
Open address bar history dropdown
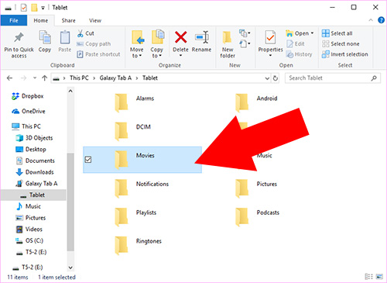coord(267,78)
